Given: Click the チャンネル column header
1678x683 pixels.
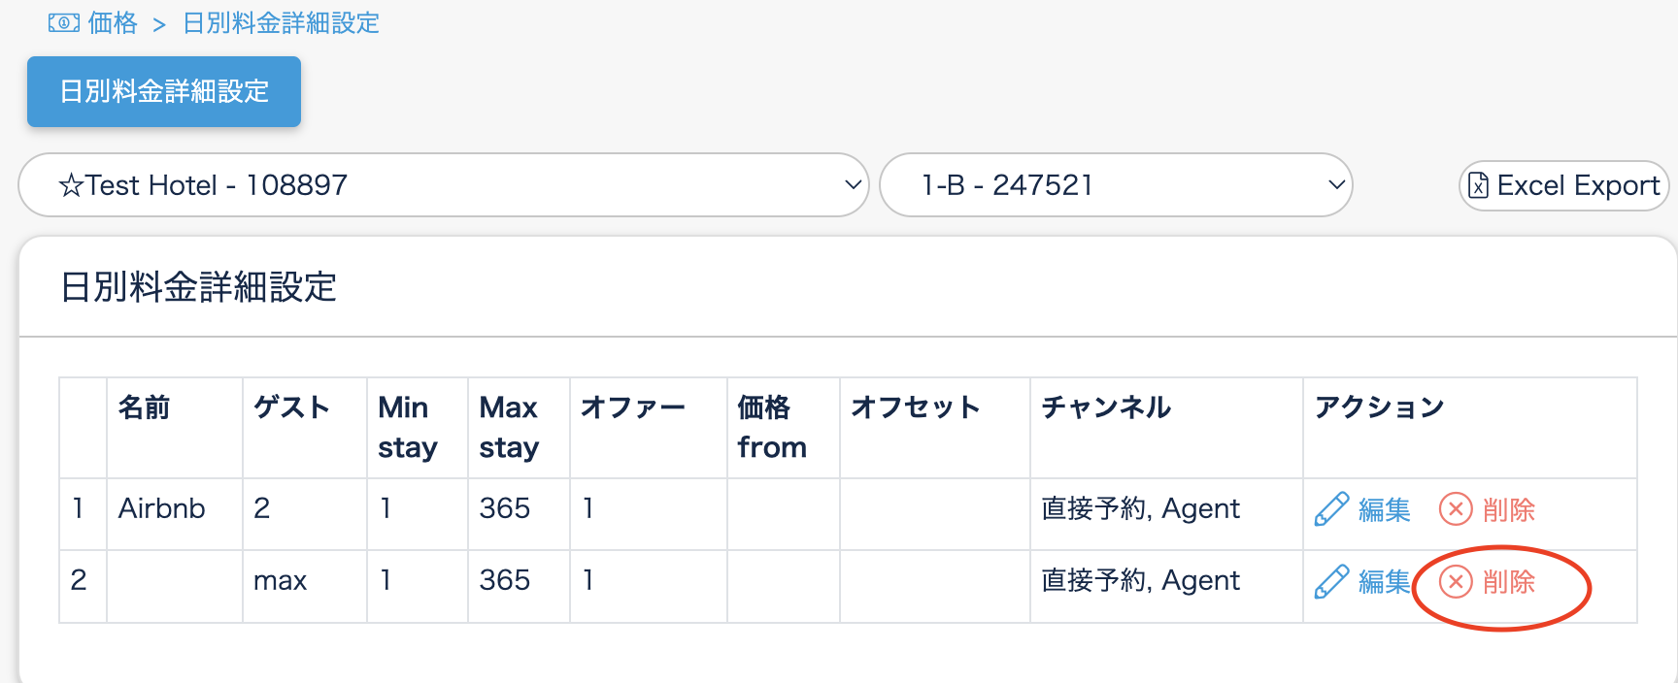Looking at the screenshot, I should [1106, 407].
